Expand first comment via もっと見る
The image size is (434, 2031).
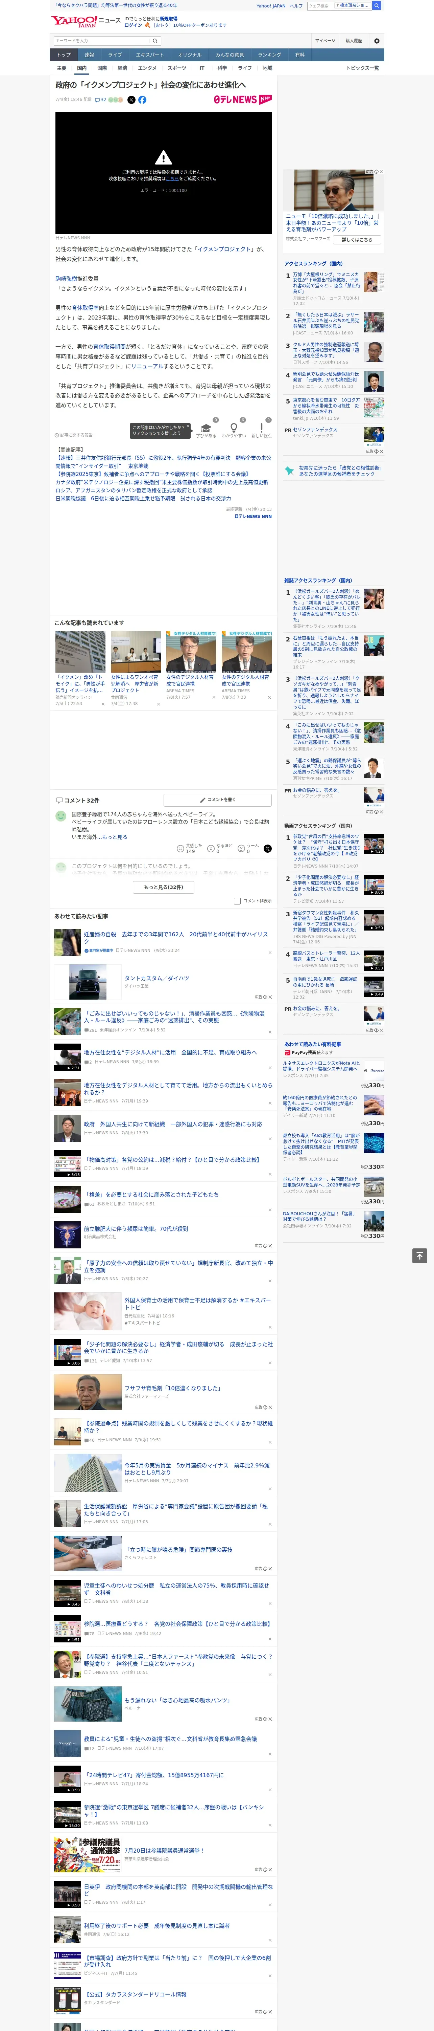point(114,837)
